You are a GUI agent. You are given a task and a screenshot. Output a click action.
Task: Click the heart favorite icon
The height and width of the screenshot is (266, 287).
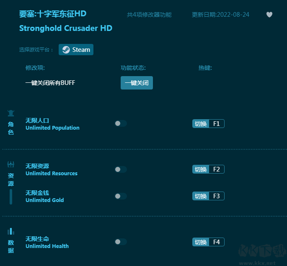pyautogui.click(x=269, y=15)
